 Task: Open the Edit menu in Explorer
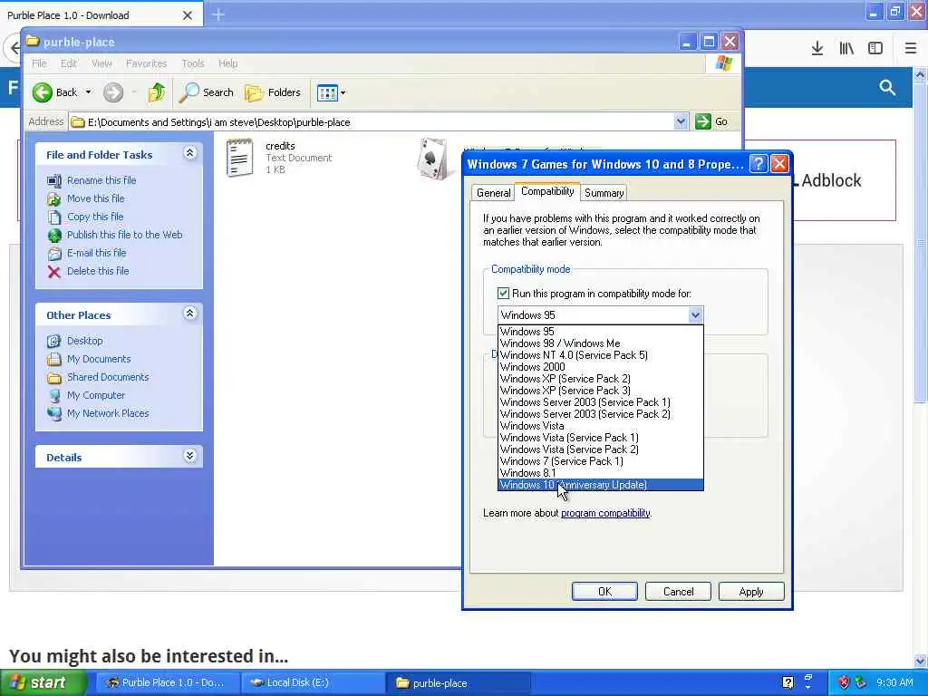point(69,63)
